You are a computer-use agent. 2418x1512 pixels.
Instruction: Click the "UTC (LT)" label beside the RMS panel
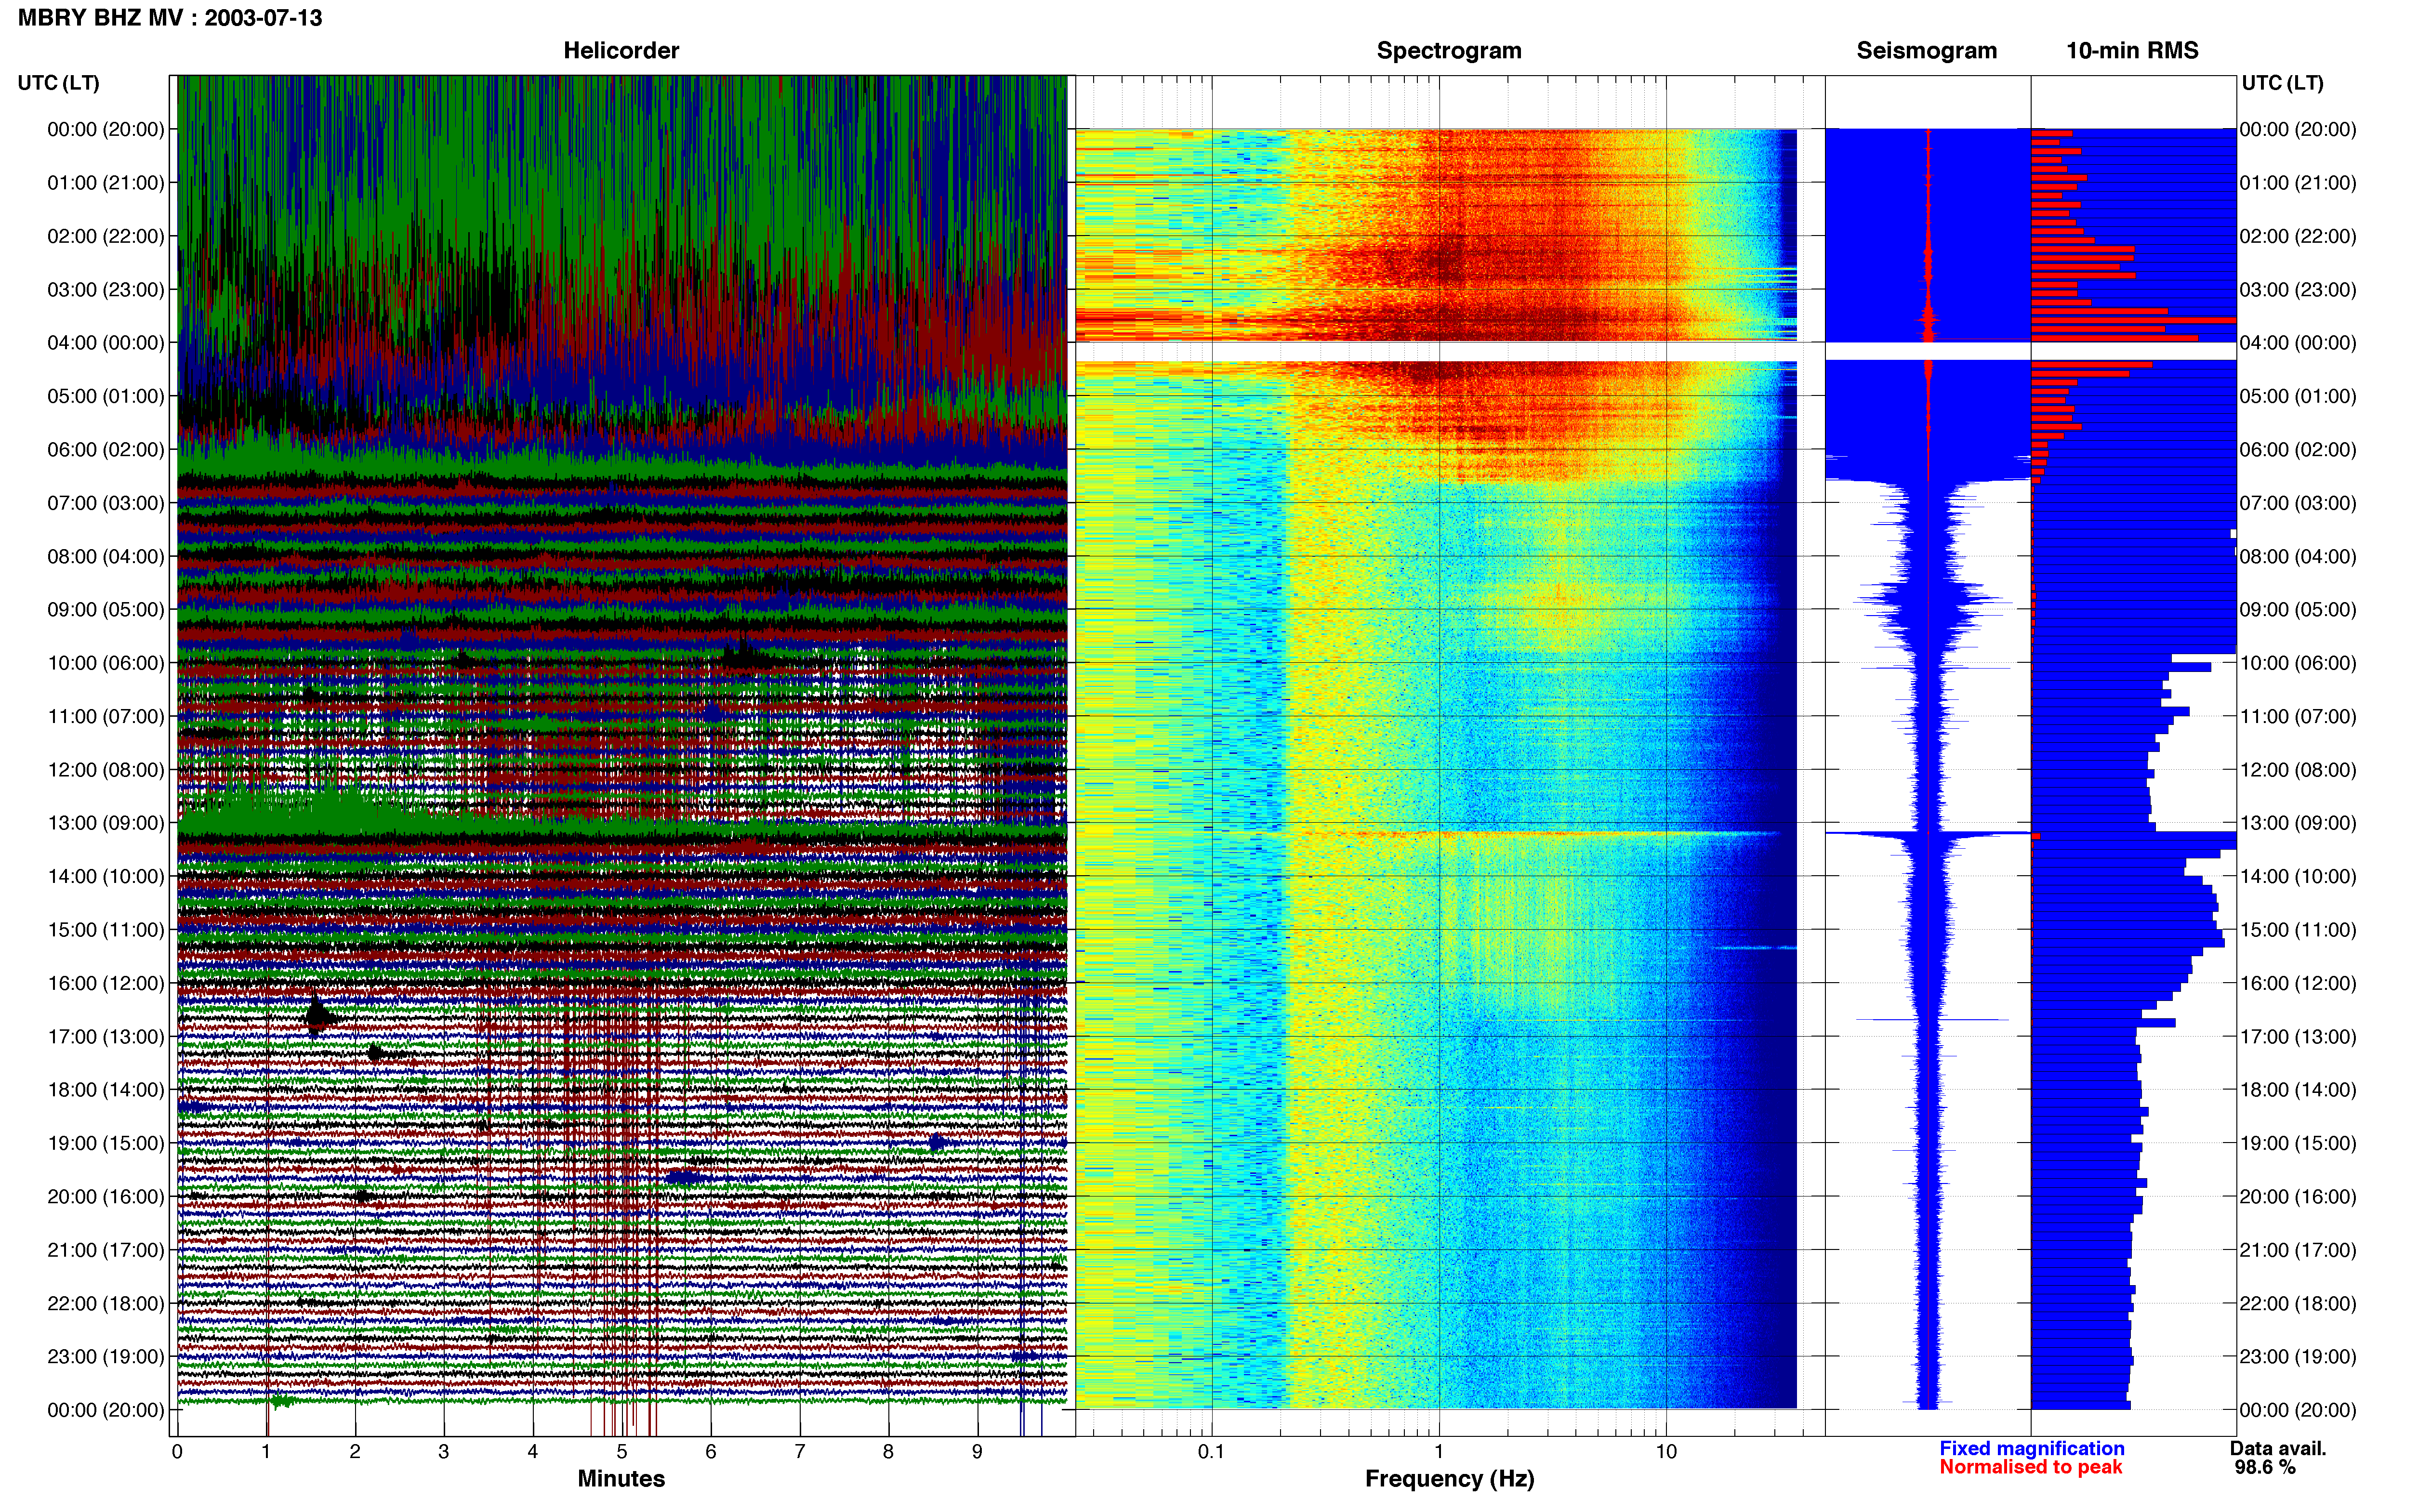[x=2282, y=83]
